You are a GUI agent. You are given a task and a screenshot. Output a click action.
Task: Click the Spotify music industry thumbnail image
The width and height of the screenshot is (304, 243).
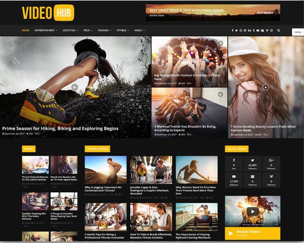pyautogui.click(x=35, y=201)
